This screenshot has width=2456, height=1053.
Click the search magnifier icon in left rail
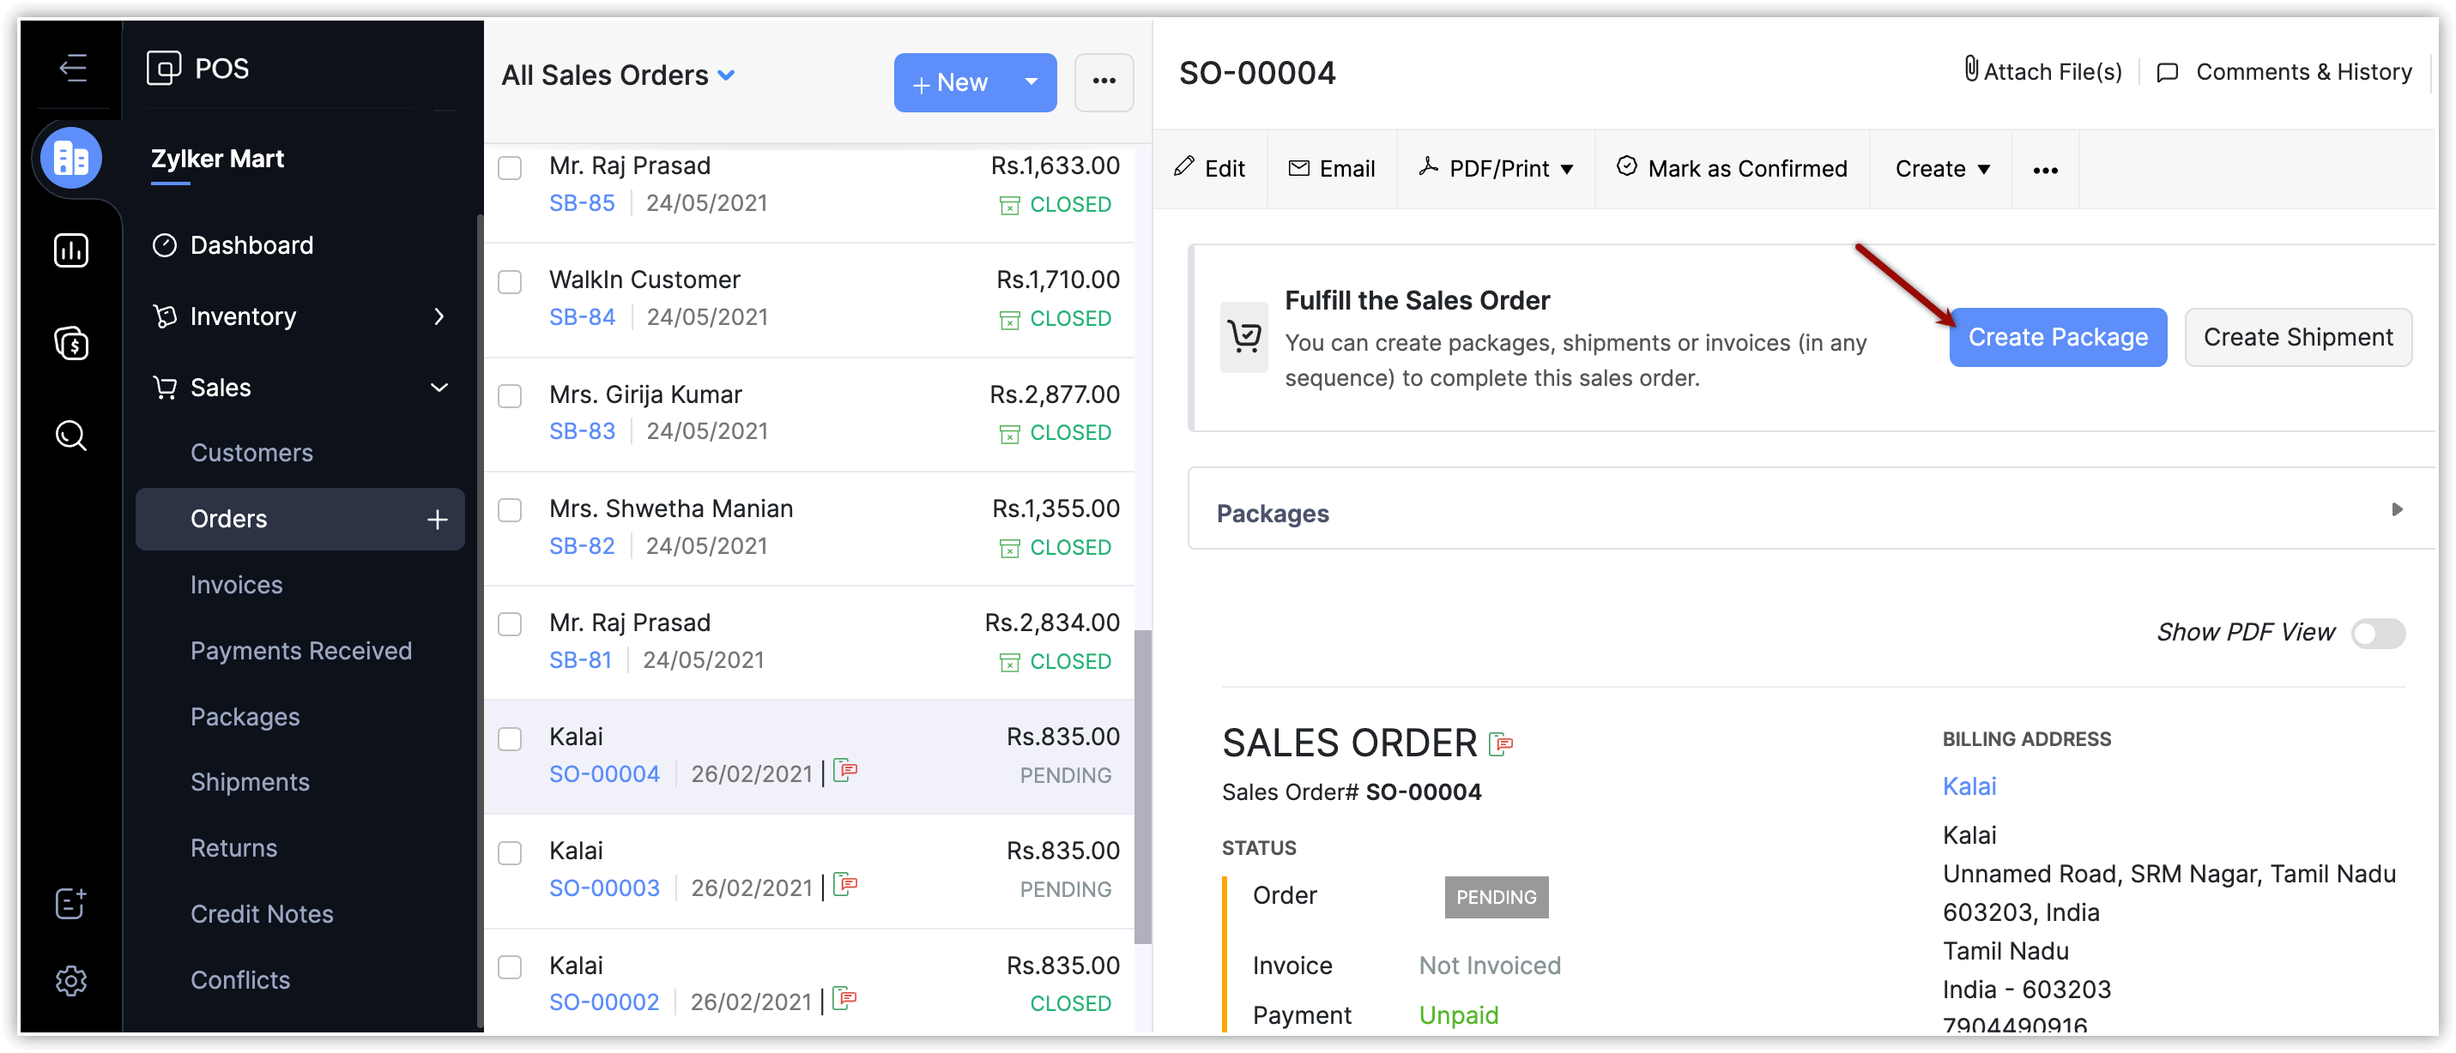coord(71,436)
